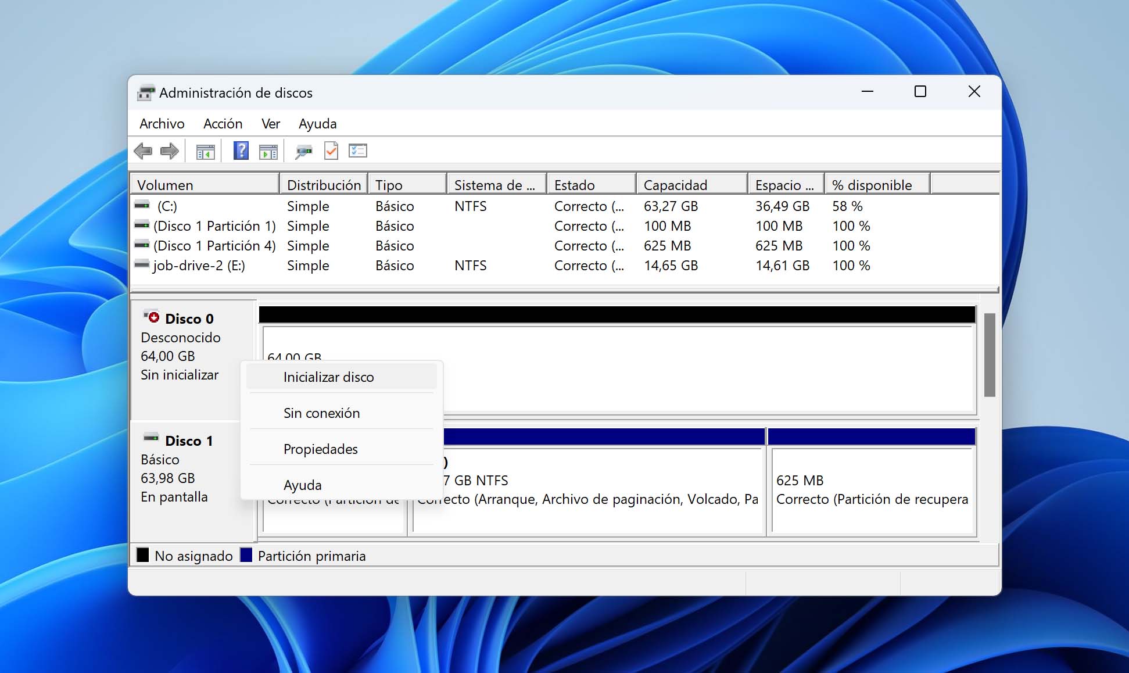Select 'Inicializar disco' from context menu

(329, 377)
